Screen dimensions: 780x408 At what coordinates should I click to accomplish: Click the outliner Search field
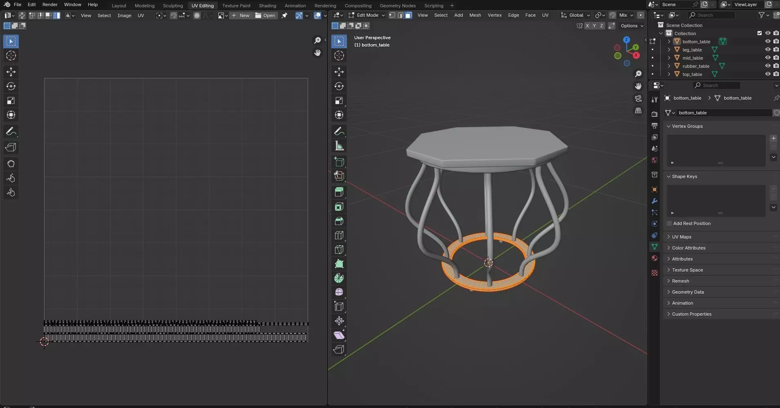tap(711, 15)
